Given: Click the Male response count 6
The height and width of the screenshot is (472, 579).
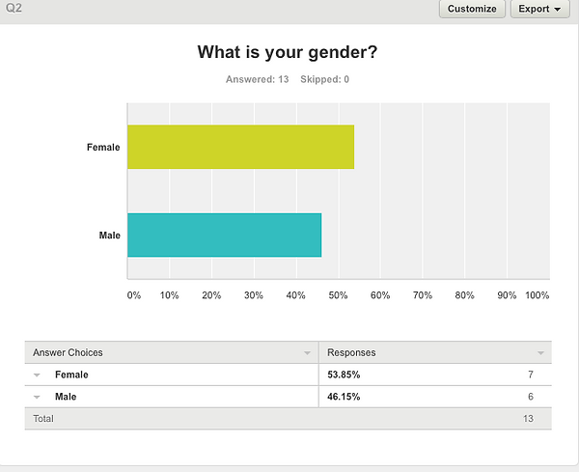Looking at the screenshot, I should pos(531,397).
